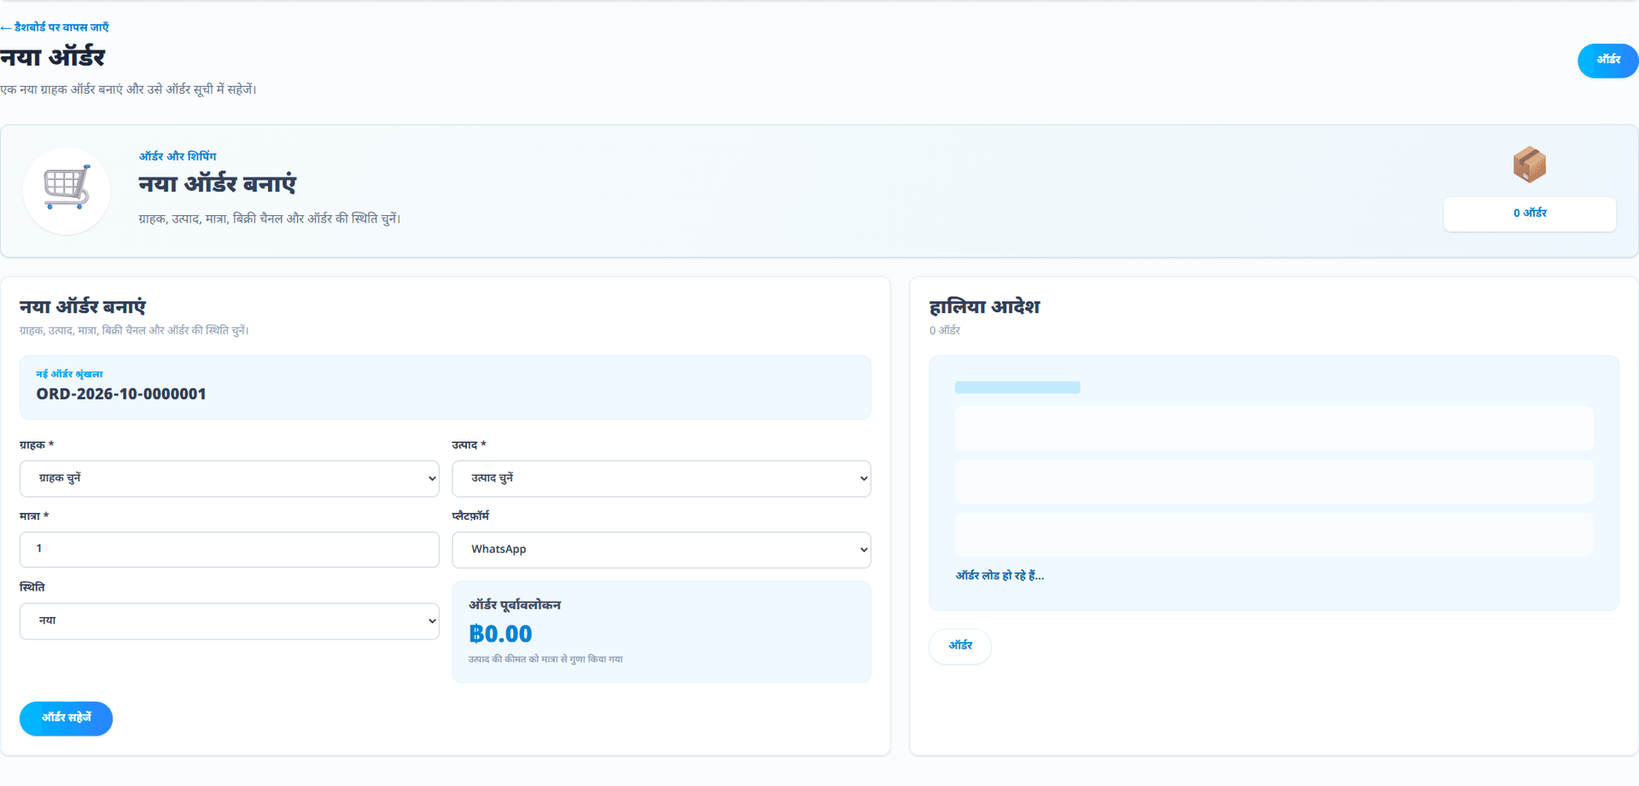
Task: Click the 0 ऑर्डर text under हालिया आदेश
Action: click(944, 330)
